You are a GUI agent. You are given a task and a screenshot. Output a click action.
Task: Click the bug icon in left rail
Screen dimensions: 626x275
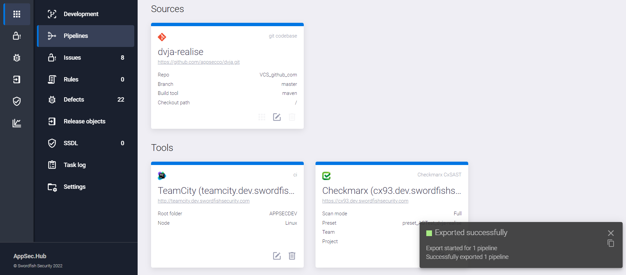pos(17,58)
